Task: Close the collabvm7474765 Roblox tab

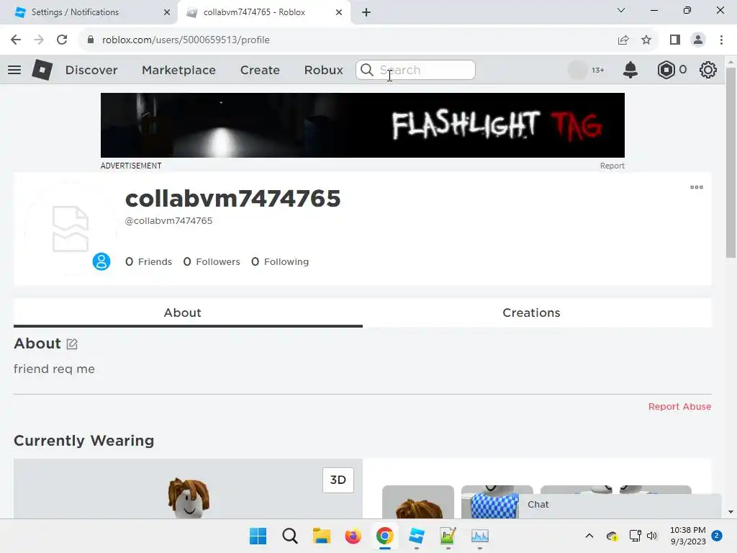Action: point(339,12)
